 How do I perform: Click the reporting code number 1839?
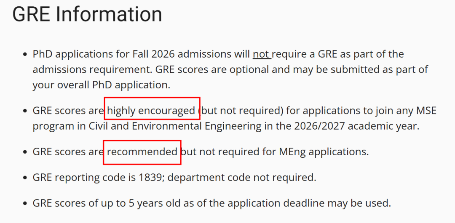coord(150,178)
